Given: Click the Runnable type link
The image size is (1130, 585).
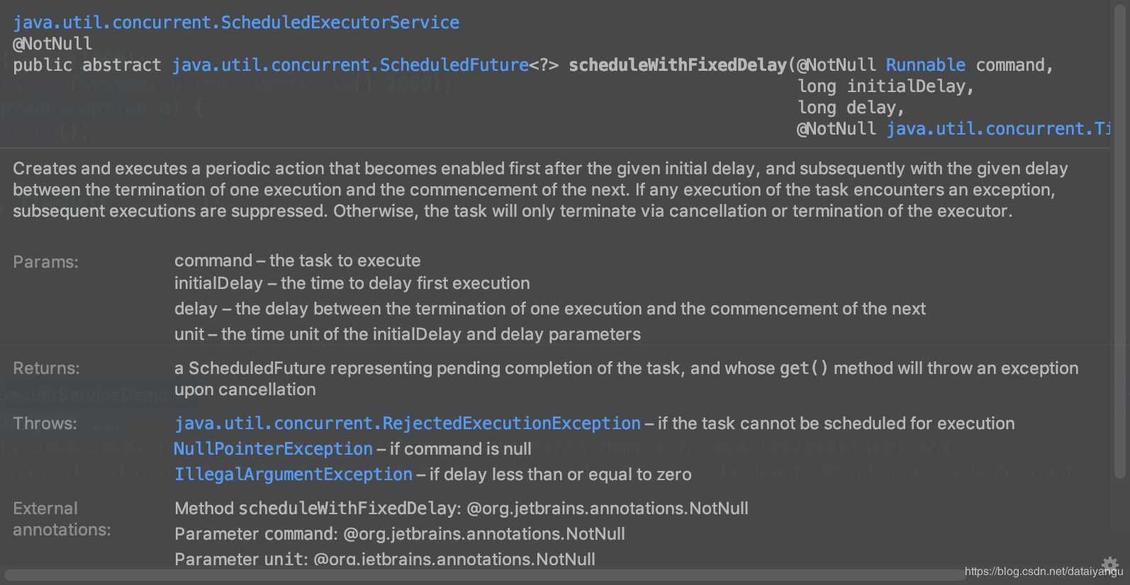Looking at the screenshot, I should [x=925, y=65].
